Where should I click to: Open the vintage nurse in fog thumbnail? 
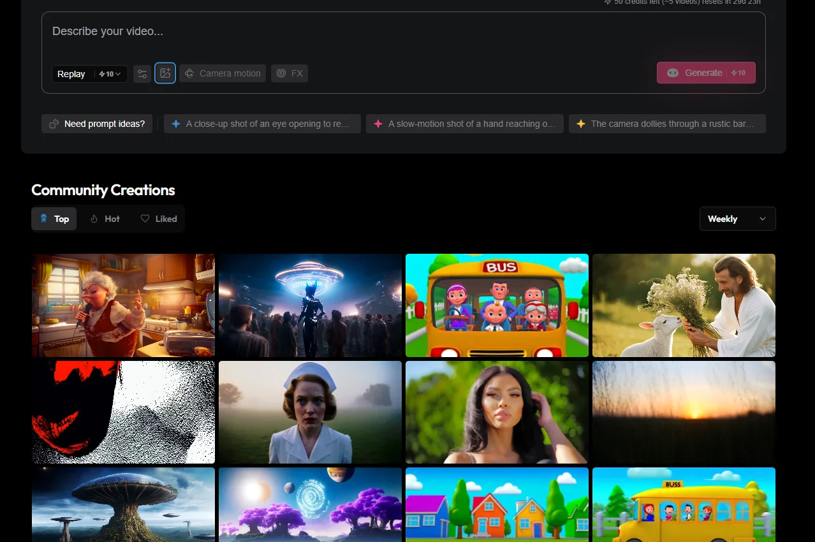point(310,412)
